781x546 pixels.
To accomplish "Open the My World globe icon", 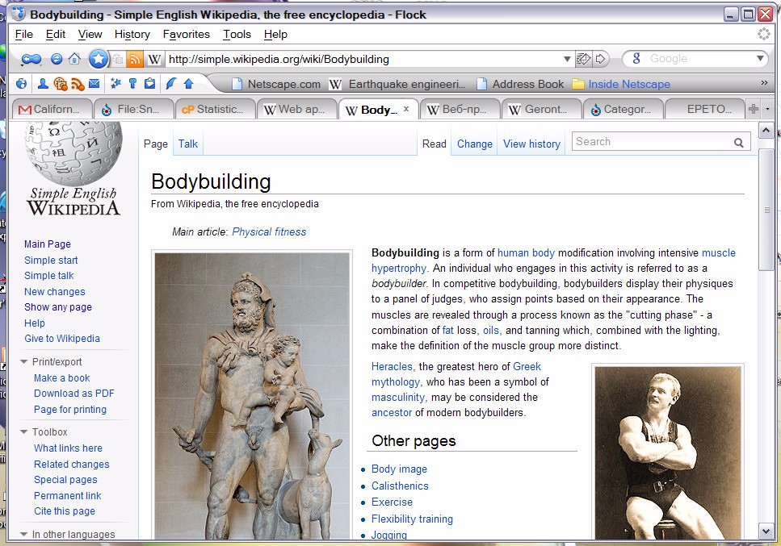I will (x=22, y=84).
